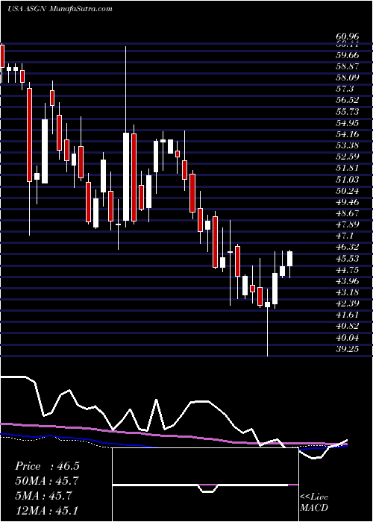Select the 42.39 price level label

tap(348, 304)
